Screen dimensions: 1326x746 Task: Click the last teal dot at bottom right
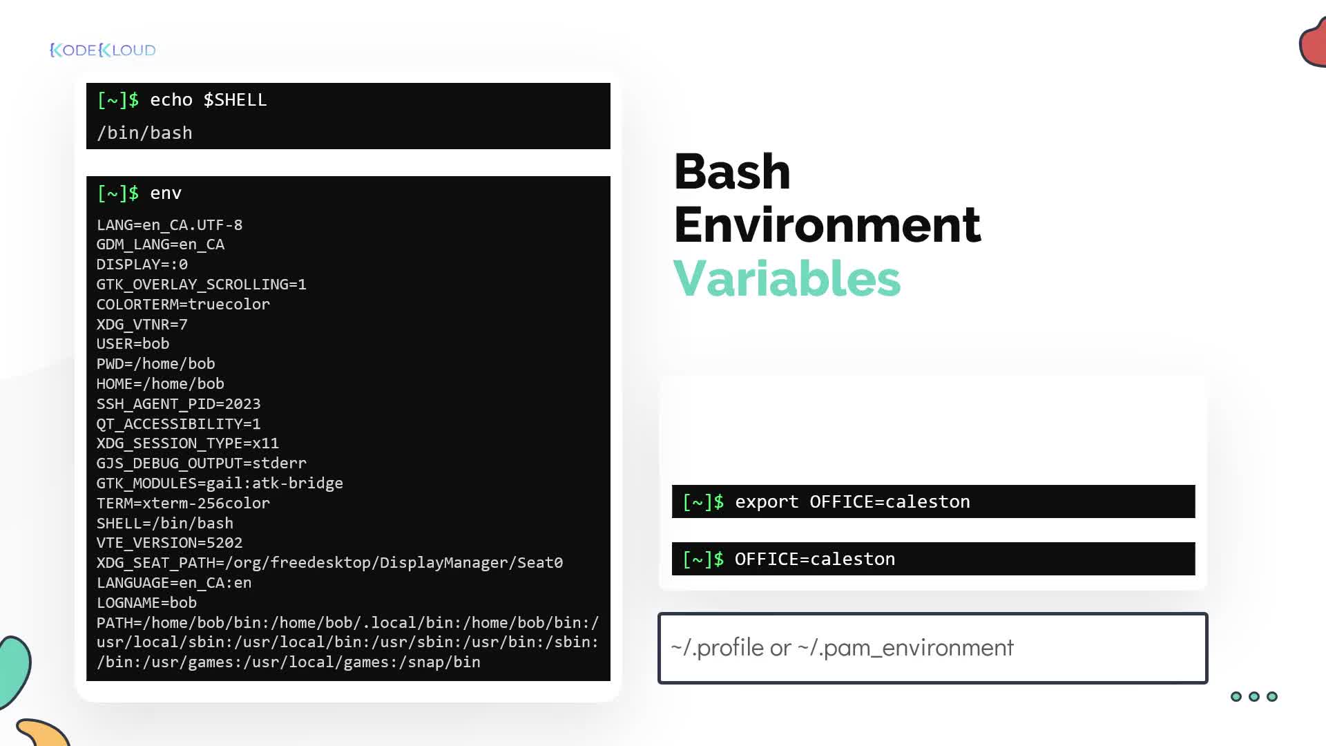[x=1272, y=696]
